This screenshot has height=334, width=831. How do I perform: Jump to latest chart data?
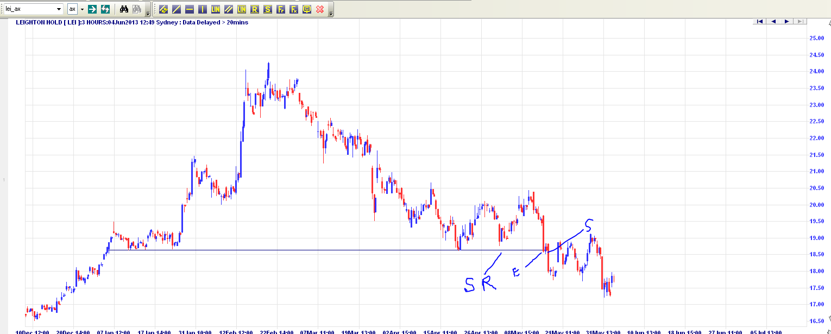pos(801,21)
